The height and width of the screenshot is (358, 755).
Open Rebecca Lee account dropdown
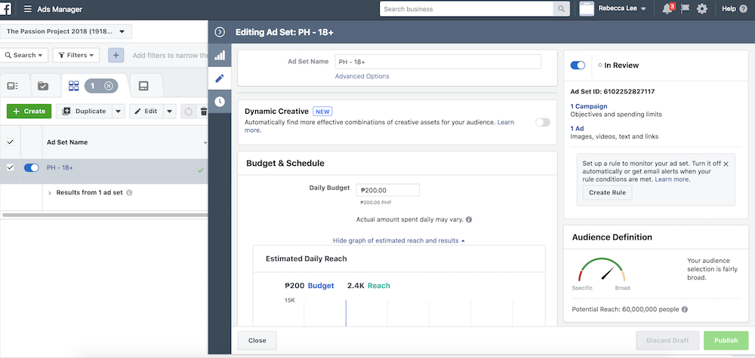tap(622, 8)
